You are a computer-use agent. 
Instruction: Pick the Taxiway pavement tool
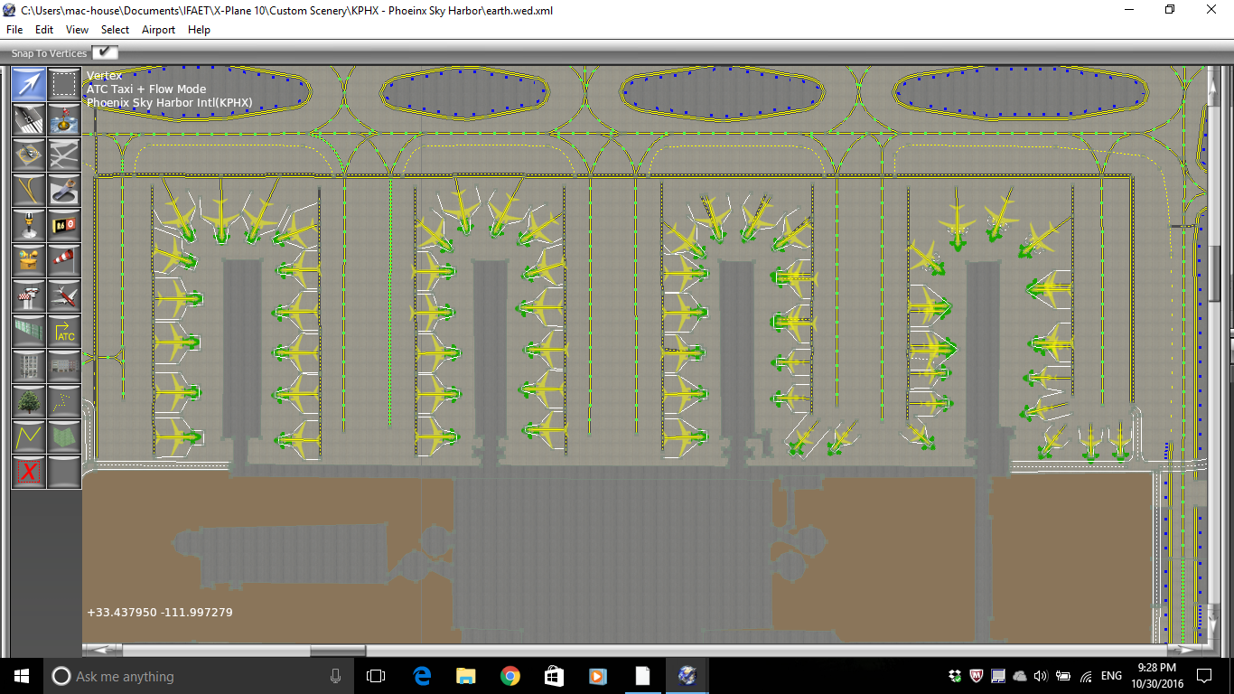tap(64, 155)
